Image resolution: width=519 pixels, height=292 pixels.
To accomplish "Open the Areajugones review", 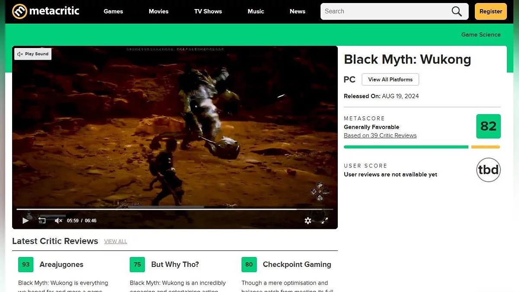I will point(61,264).
